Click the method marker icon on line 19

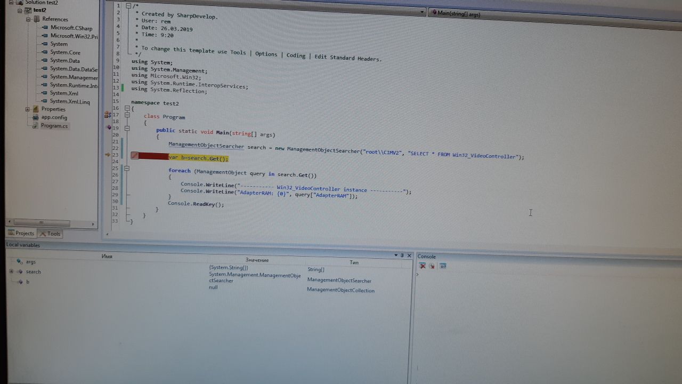click(109, 127)
